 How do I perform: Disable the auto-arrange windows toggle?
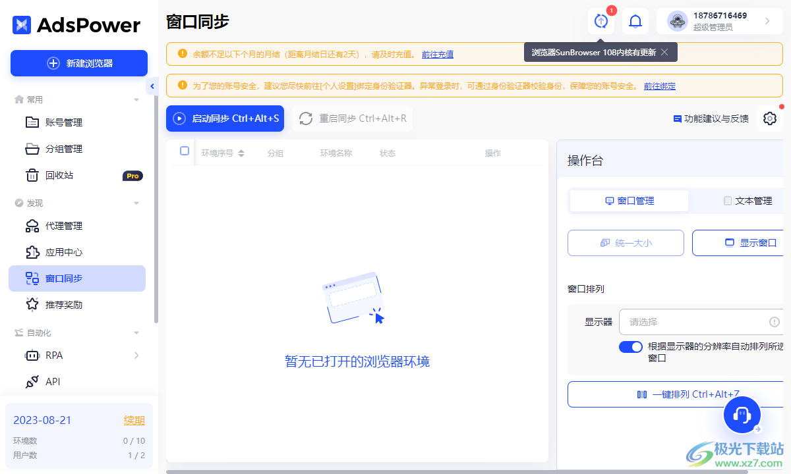pyautogui.click(x=630, y=346)
